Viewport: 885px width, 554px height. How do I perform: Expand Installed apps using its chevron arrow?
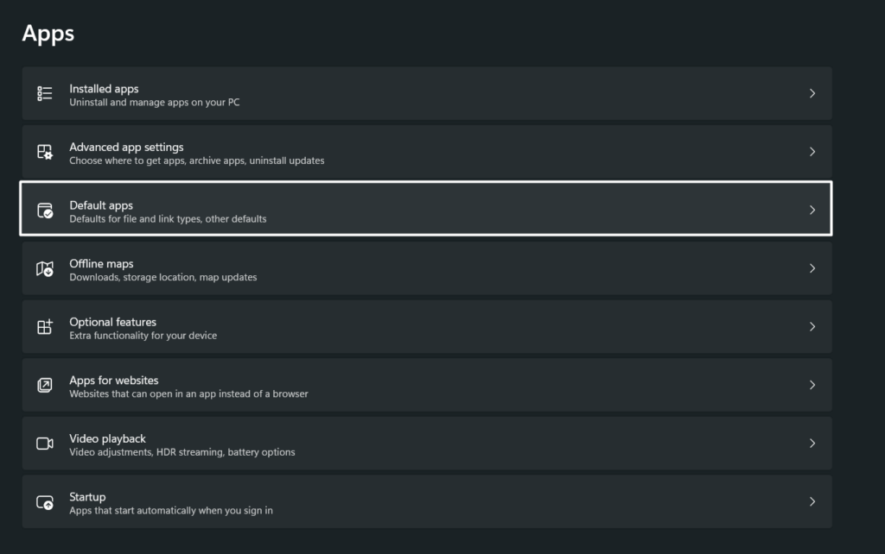coord(812,93)
